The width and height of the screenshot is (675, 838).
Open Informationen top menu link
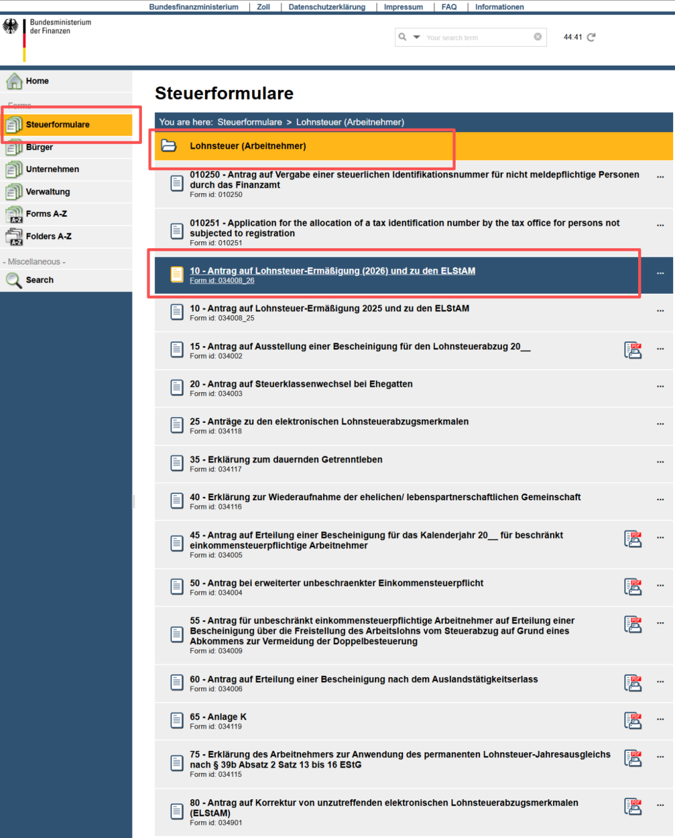pyautogui.click(x=499, y=7)
